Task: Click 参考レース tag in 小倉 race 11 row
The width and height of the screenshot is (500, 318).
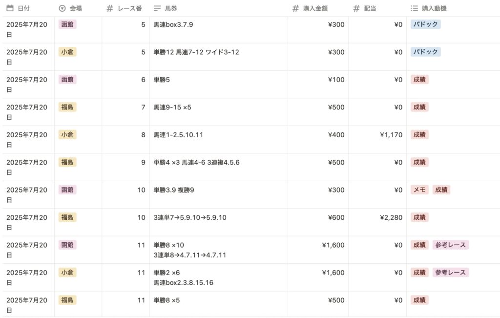Action: point(450,273)
